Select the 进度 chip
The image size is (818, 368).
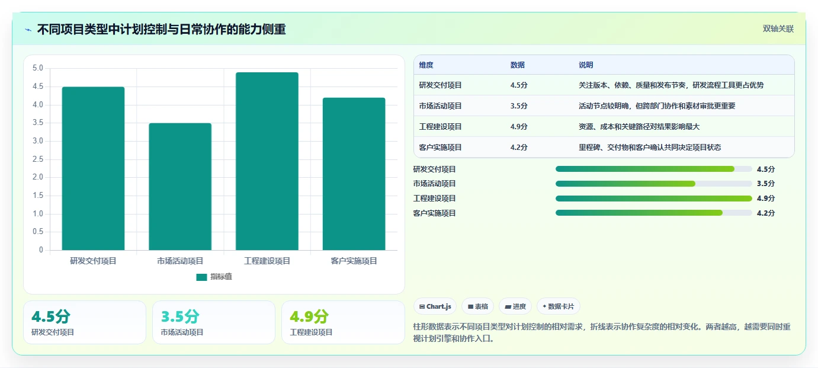click(515, 306)
